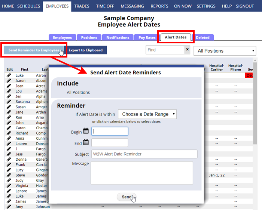Click the edit pencil for Steve's row
Image resolution: width=262 pixels, height=210 pixels.
[x=9, y=175]
